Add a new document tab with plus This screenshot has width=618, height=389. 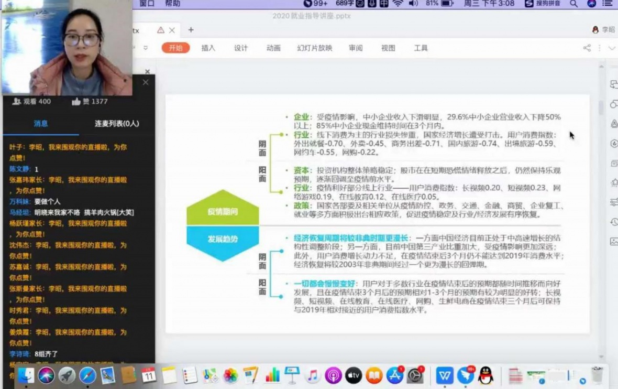[191, 30]
